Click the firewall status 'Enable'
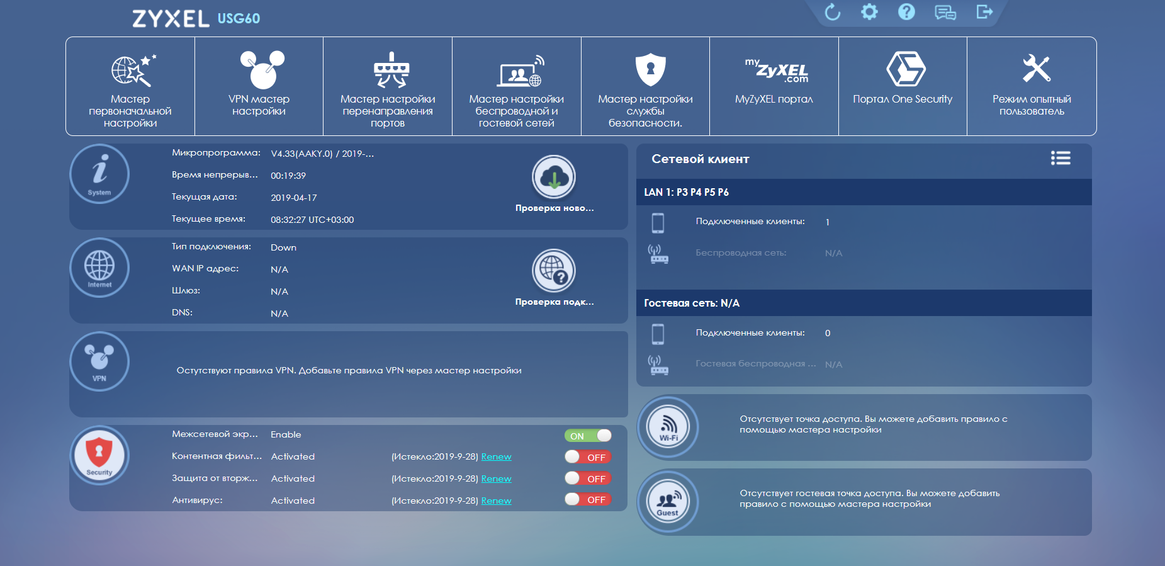The height and width of the screenshot is (566, 1165). point(286,434)
